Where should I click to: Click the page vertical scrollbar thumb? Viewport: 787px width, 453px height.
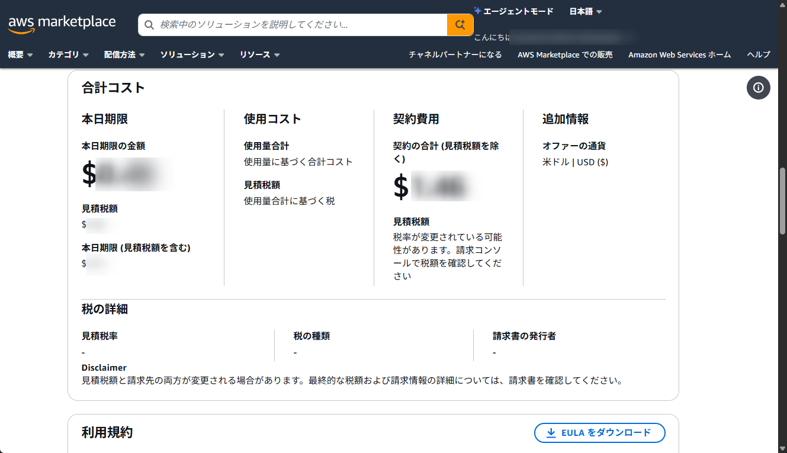(782, 200)
